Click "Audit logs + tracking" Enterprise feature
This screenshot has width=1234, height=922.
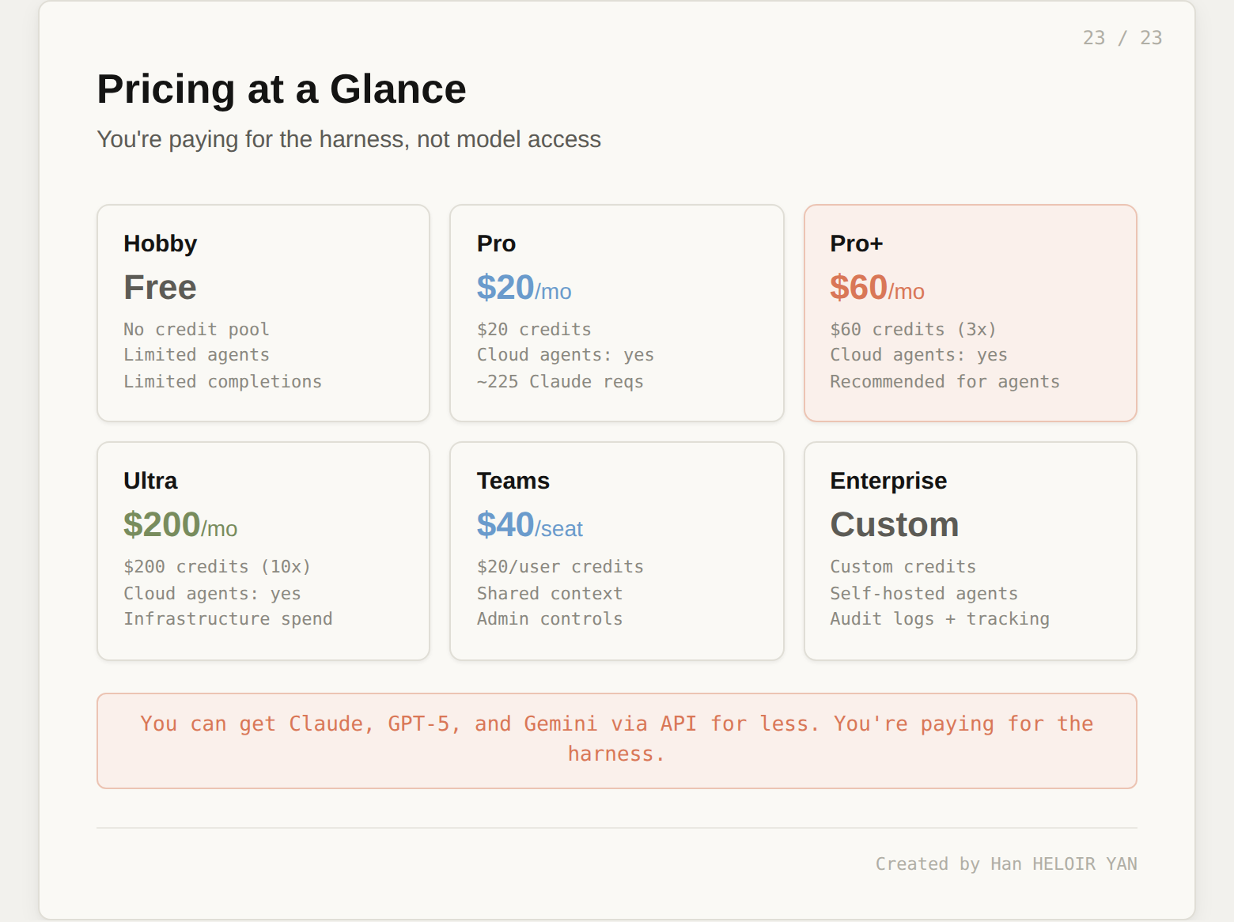[939, 618]
